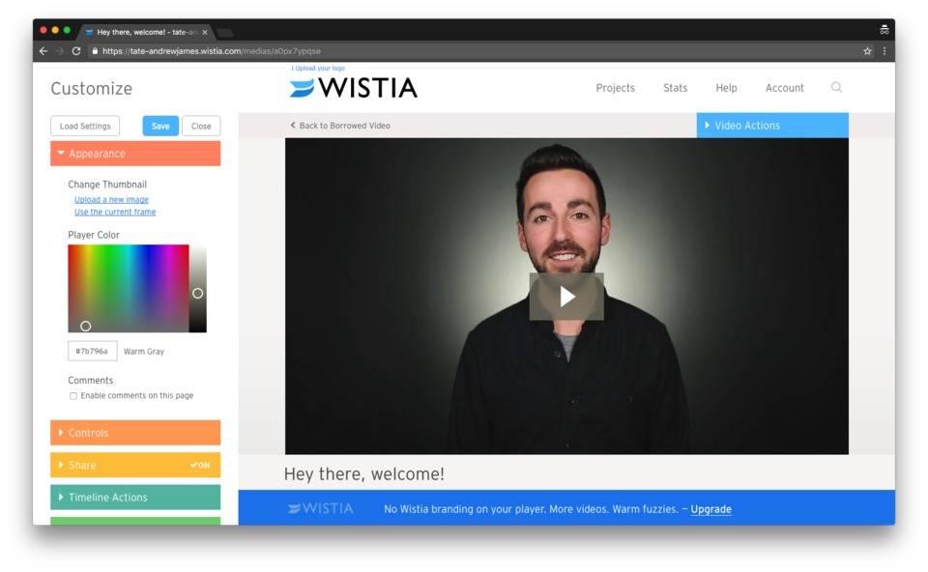Click the 'Upload your logo' link

coord(318,68)
